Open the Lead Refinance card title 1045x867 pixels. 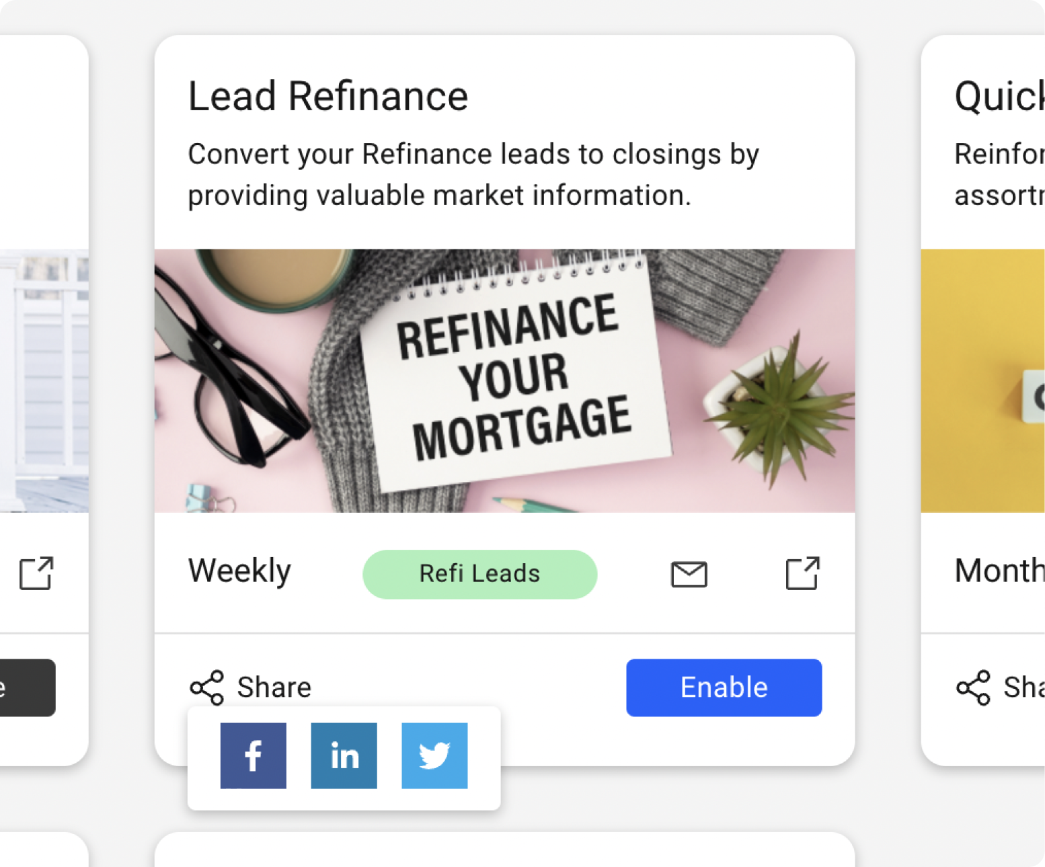pos(327,95)
